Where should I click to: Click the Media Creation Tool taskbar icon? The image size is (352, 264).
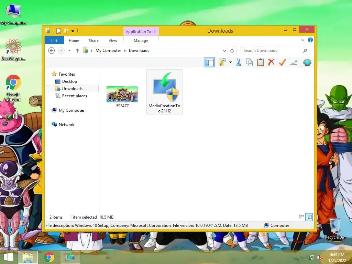70,257
